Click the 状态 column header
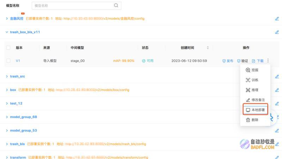The width and height of the screenshot is (282, 159). (145, 48)
